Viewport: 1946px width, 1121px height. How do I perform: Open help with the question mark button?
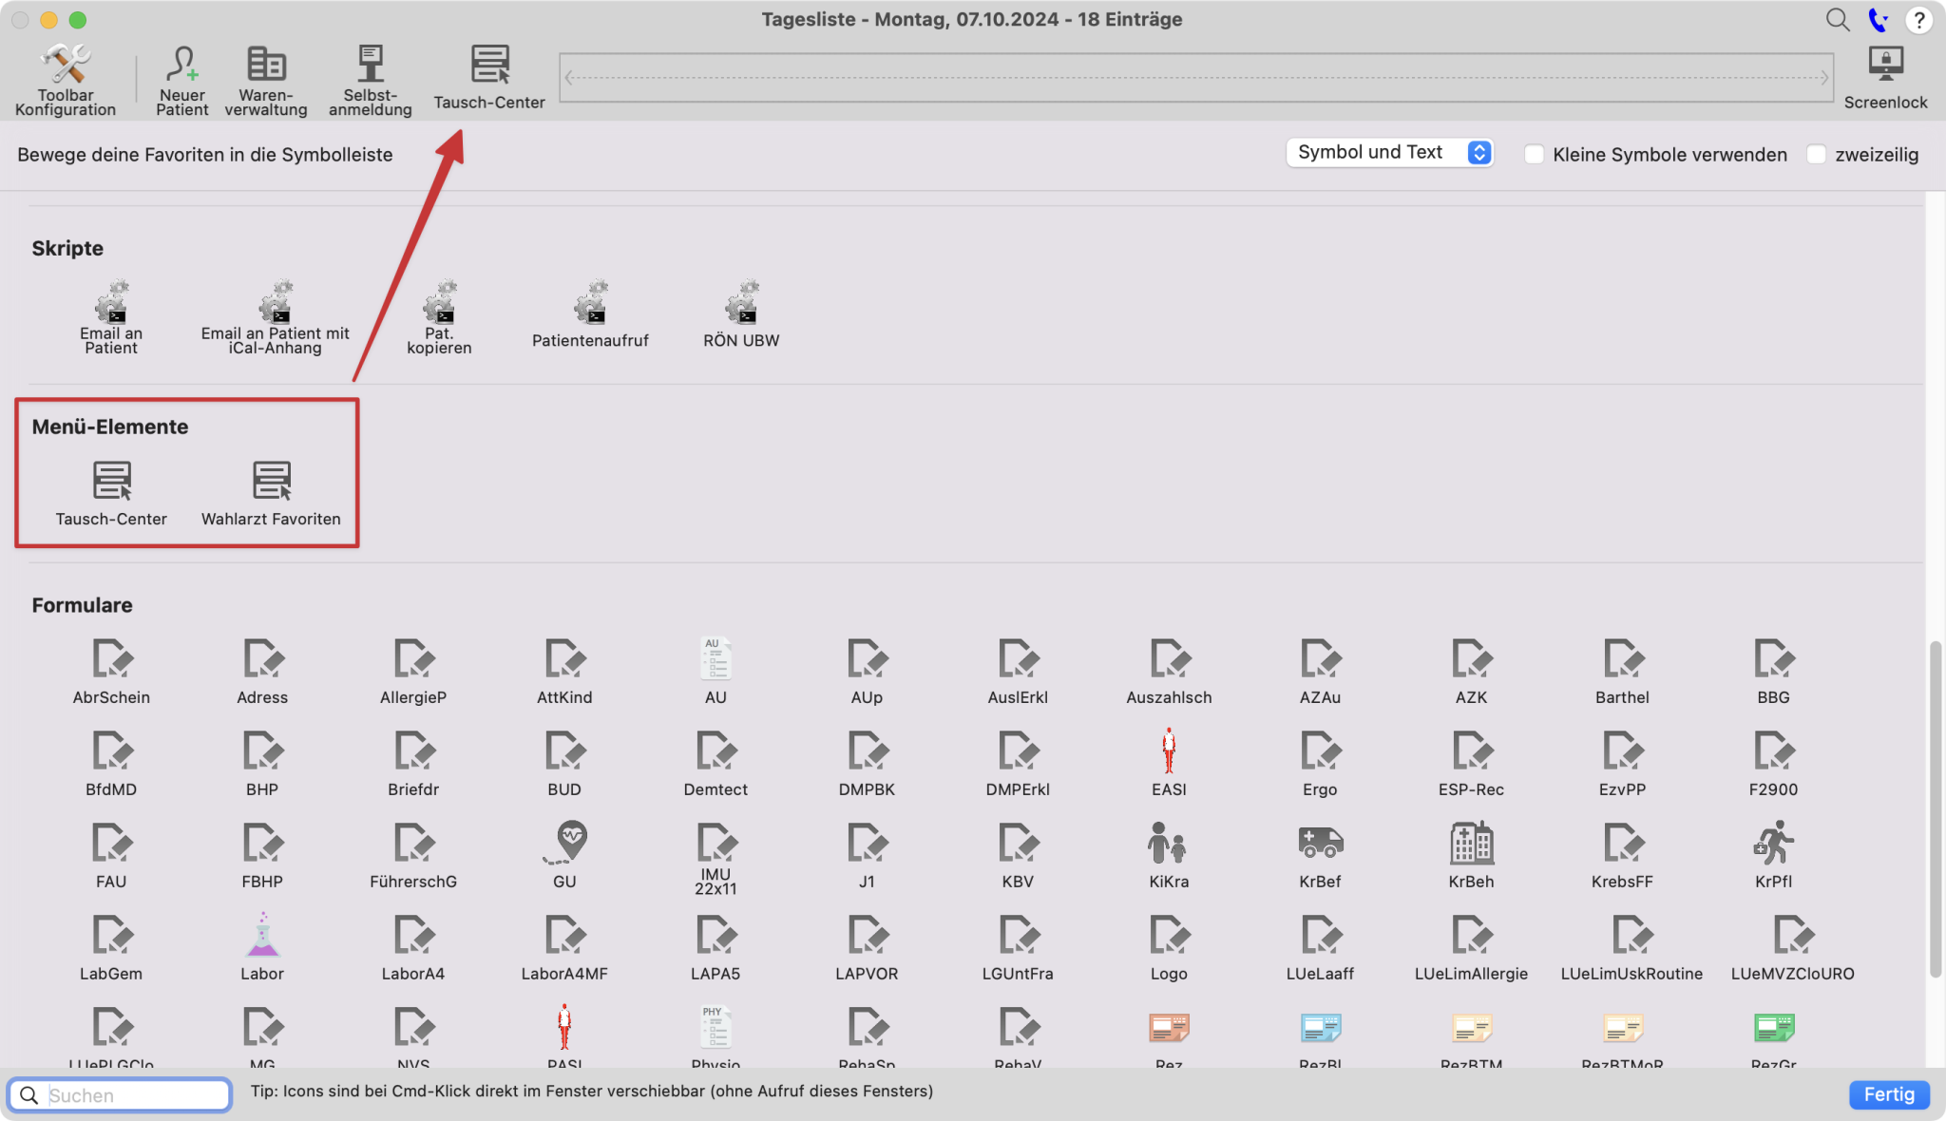(x=1918, y=20)
